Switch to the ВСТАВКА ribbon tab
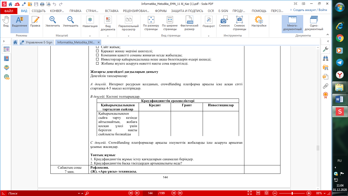The width and height of the screenshot is (348, 196). [112, 11]
